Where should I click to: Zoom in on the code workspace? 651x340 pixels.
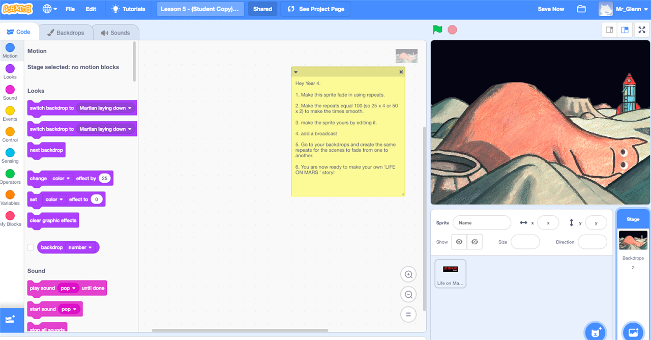click(408, 275)
